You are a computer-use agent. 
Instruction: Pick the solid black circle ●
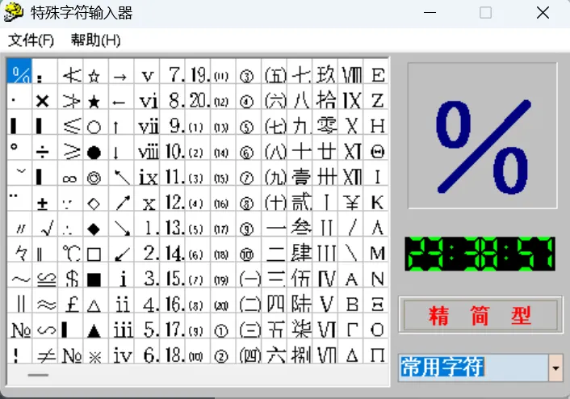(96, 147)
